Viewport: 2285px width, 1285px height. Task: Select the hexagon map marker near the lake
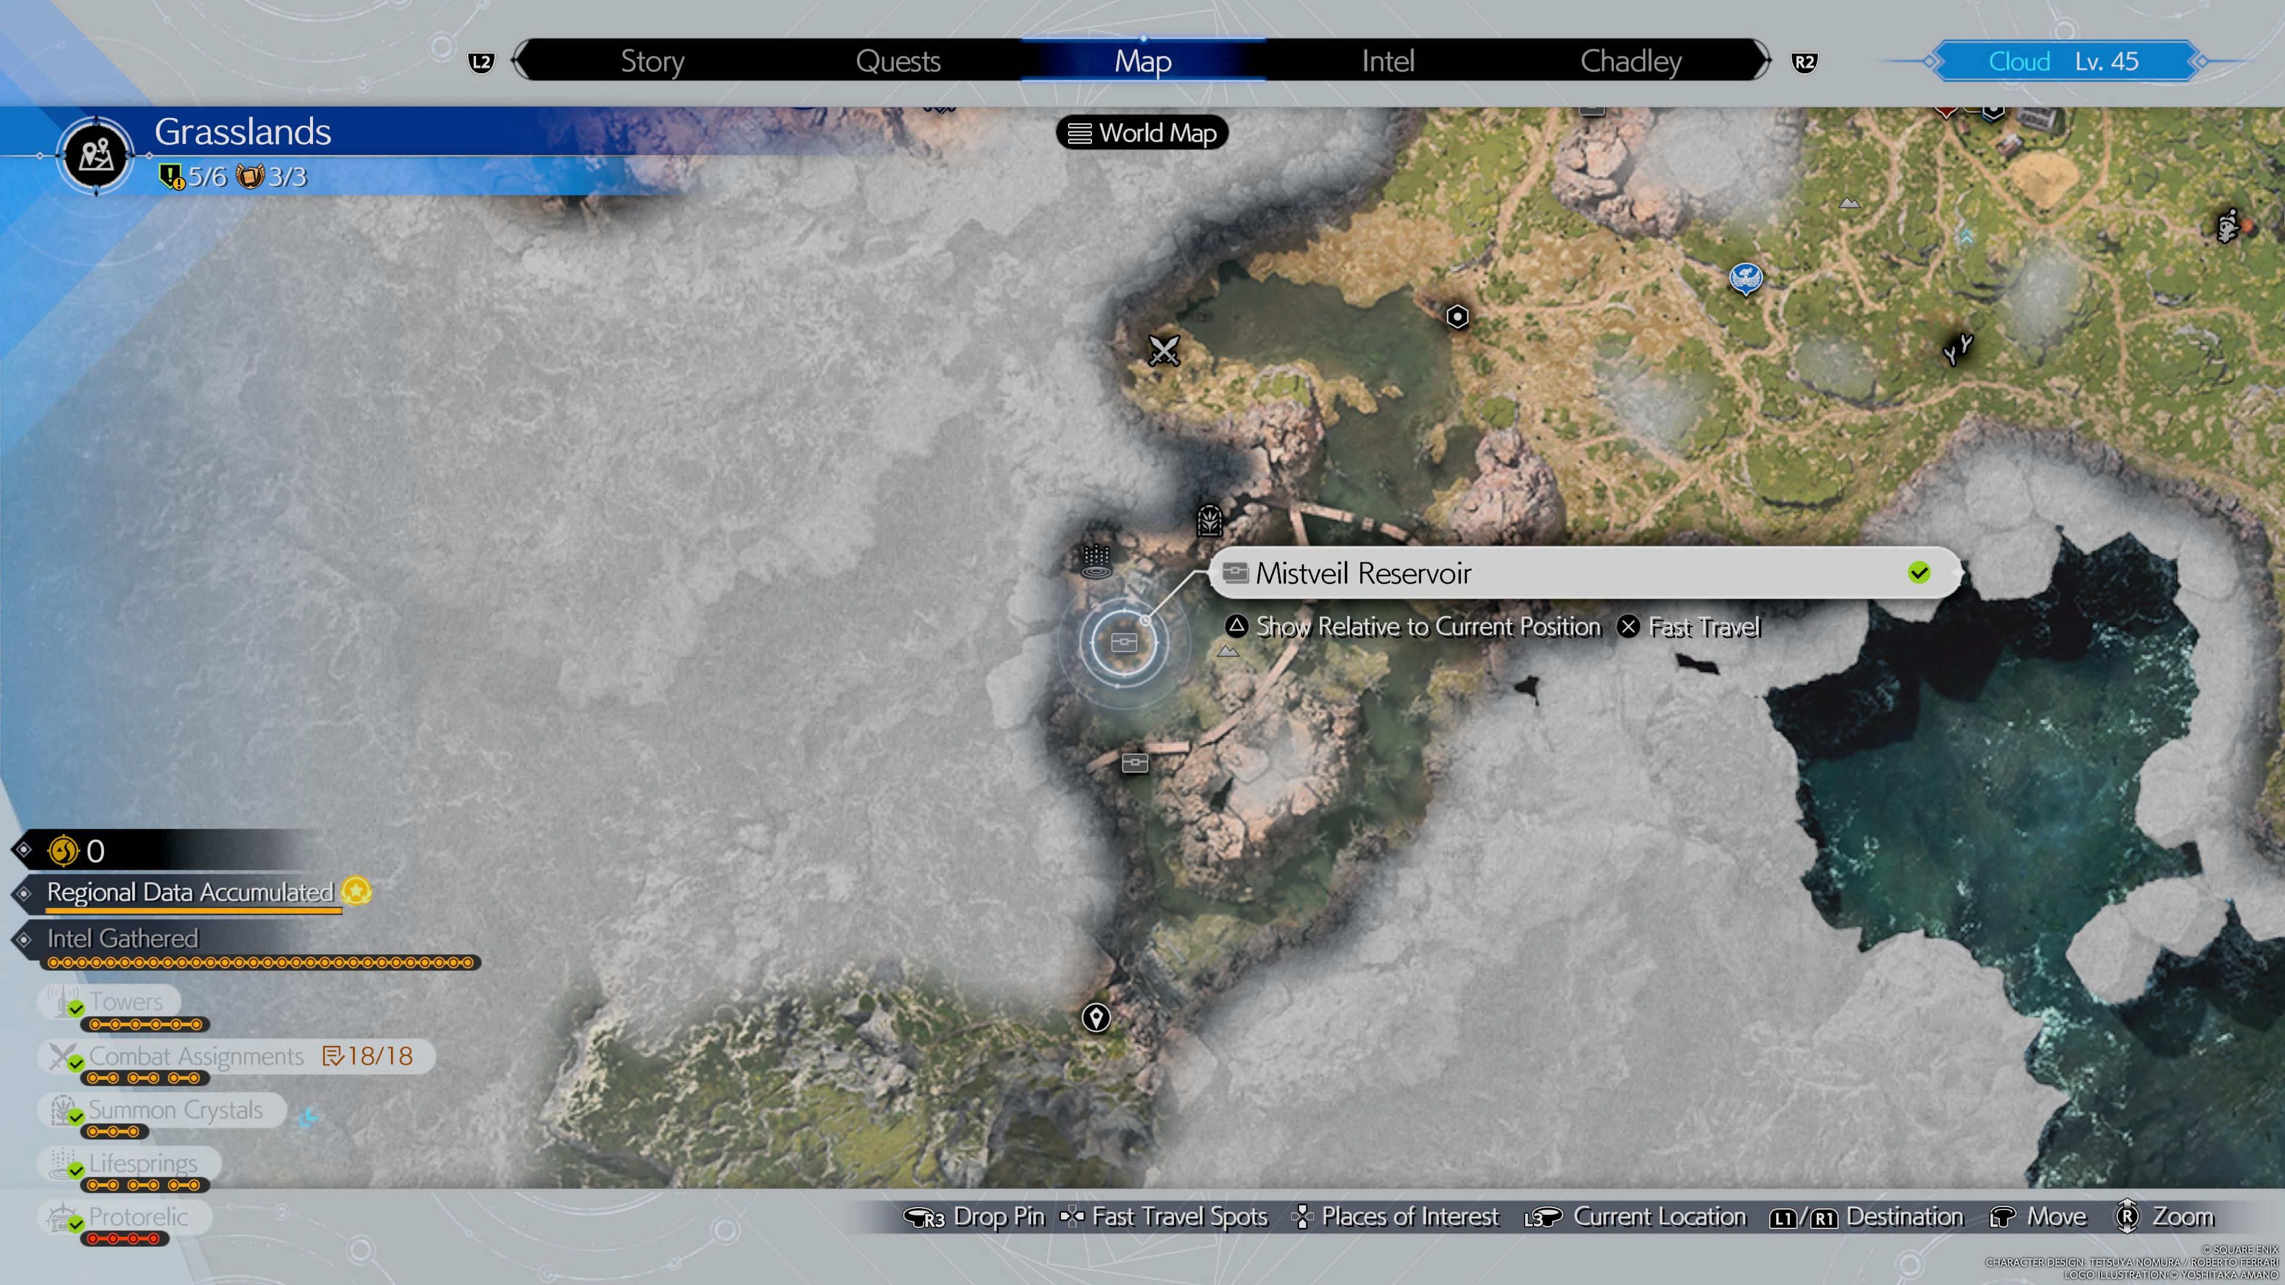click(x=1457, y=316)
